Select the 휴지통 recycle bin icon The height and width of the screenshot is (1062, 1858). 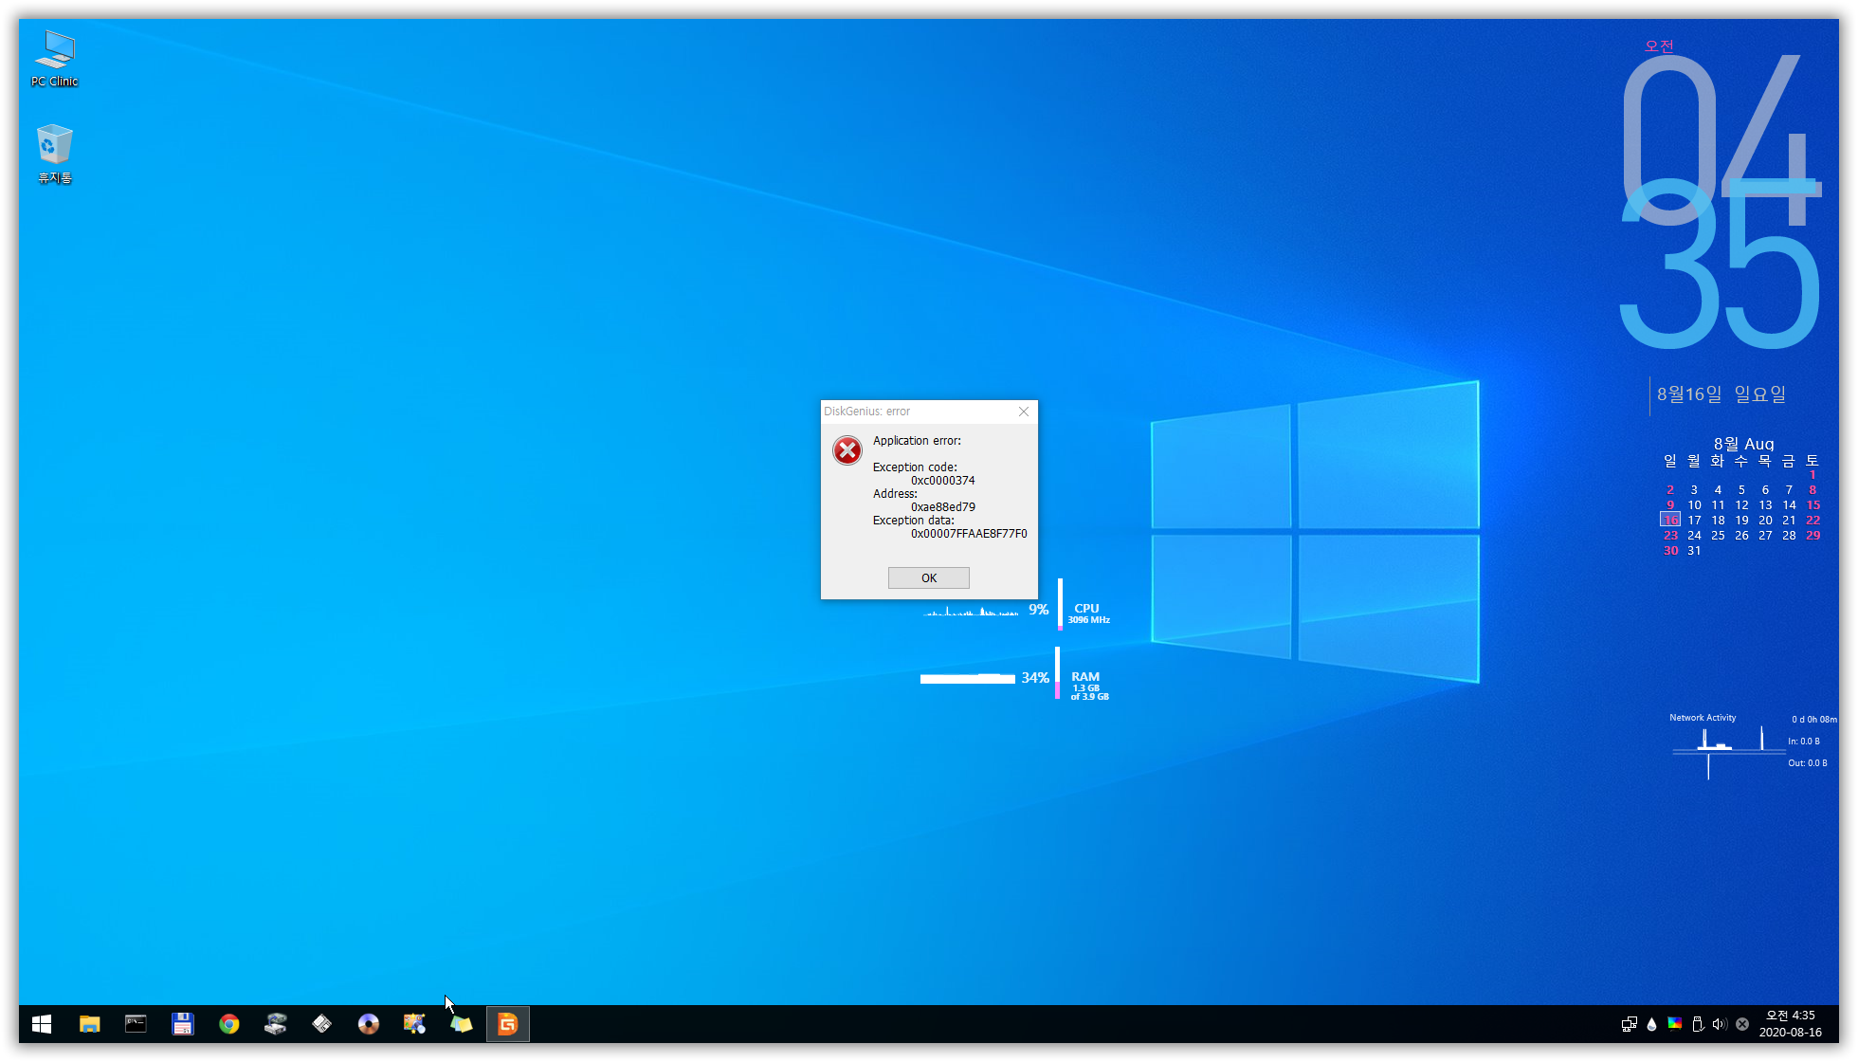tap(55, 155)
